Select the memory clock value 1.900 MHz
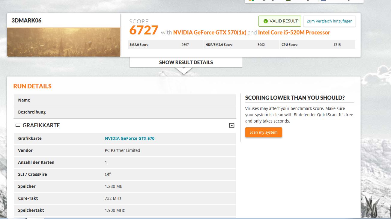 (115, 210)
